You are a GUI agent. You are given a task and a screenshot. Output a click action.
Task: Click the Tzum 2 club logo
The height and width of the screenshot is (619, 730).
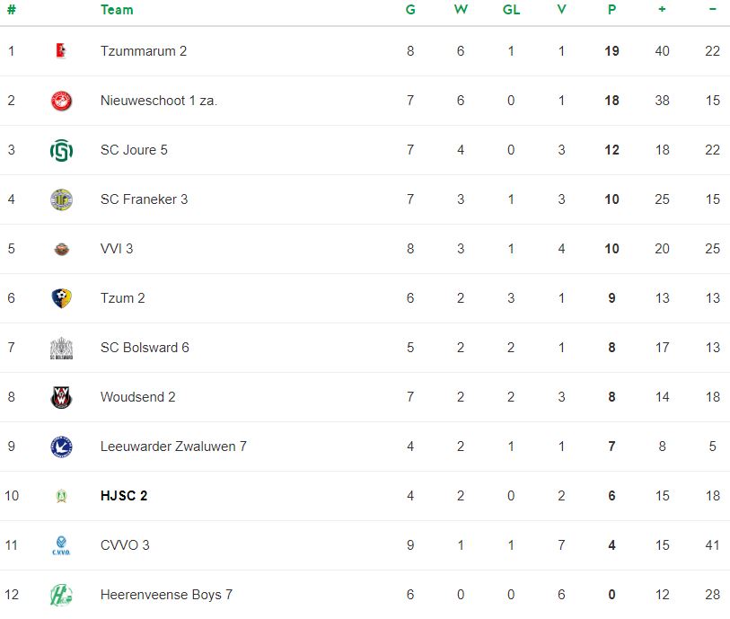click(61, 298)
